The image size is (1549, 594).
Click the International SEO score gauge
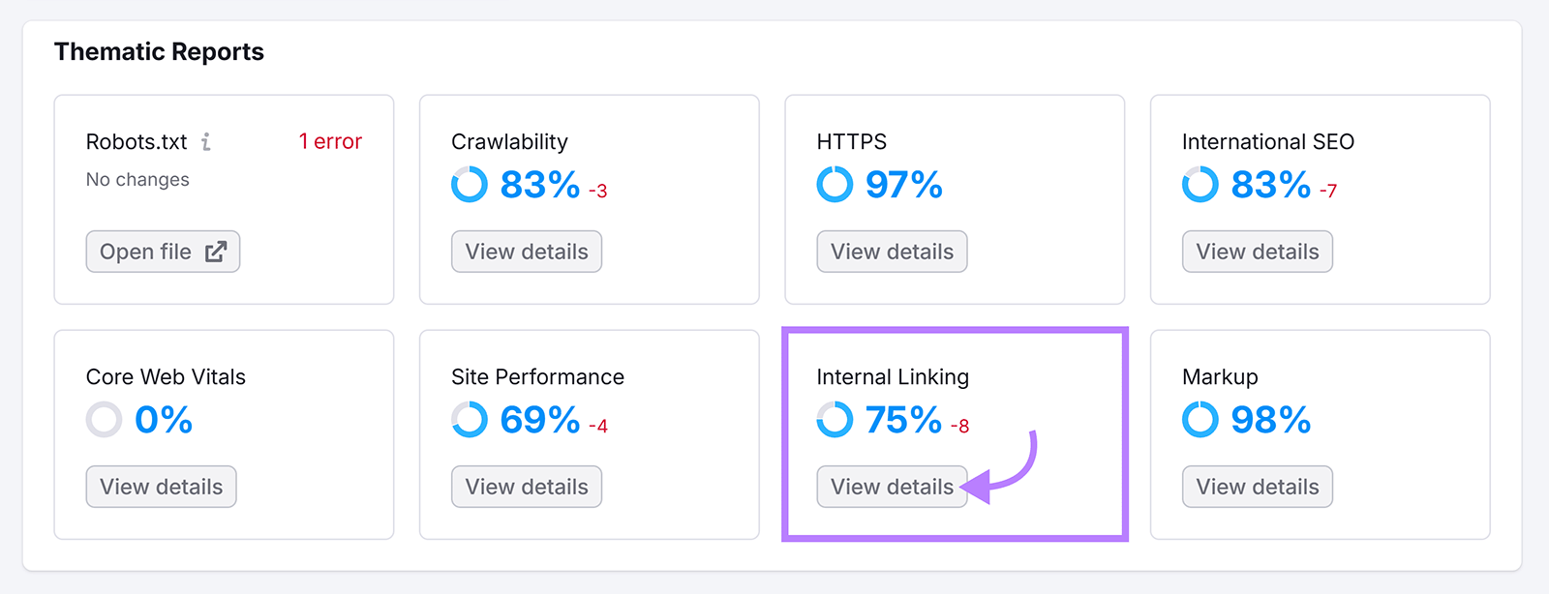tap(1199, 184)
